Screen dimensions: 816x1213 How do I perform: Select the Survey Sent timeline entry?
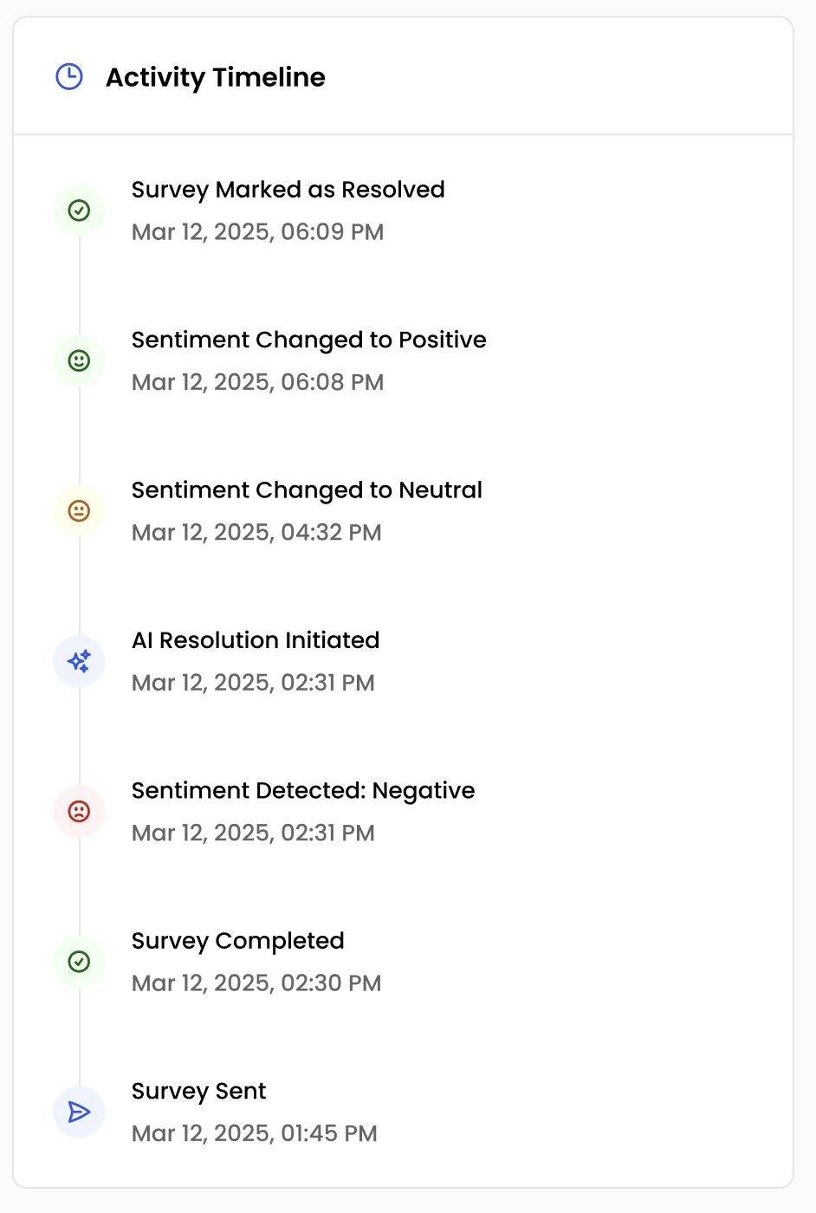coord(198,1092)
